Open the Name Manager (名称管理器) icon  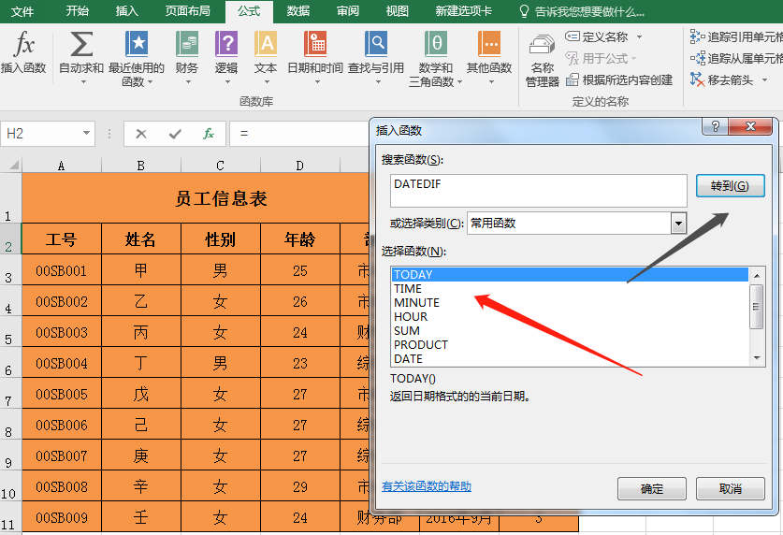click(x=543, y=45)
